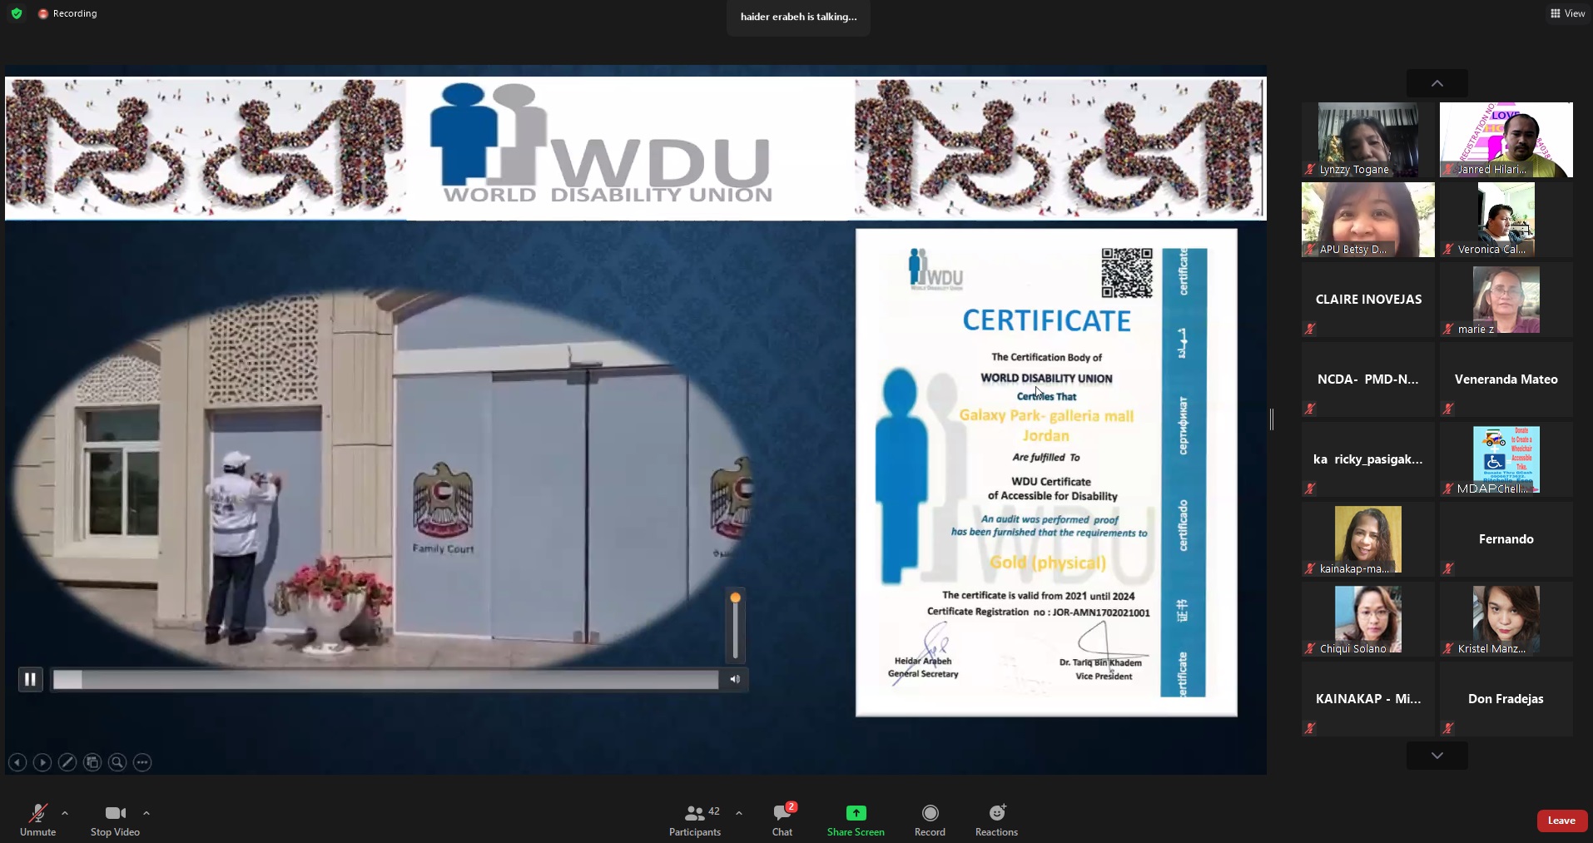Open the slideshow pen tool
The image size is (1593, 843).
tap(67, 762)
